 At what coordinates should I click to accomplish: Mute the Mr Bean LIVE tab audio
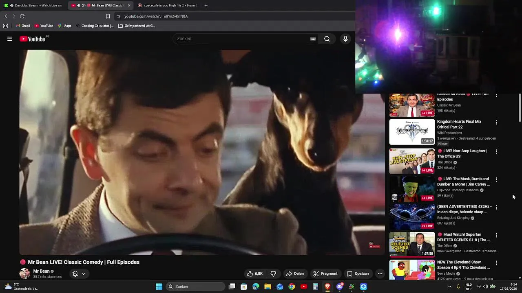tap(78, 5)
